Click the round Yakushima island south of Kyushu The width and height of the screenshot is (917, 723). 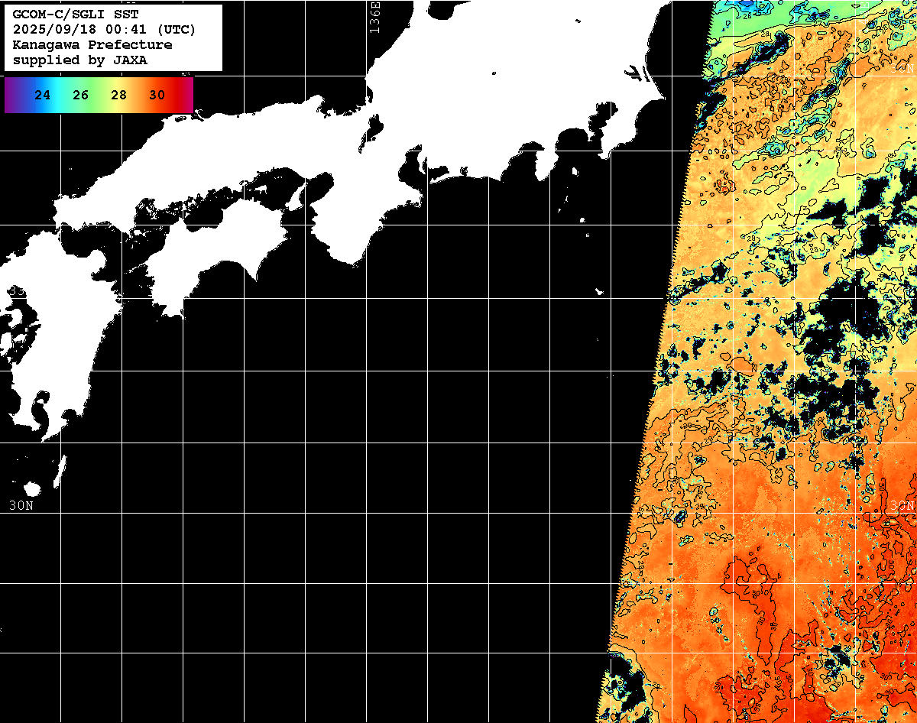point(32,488)
